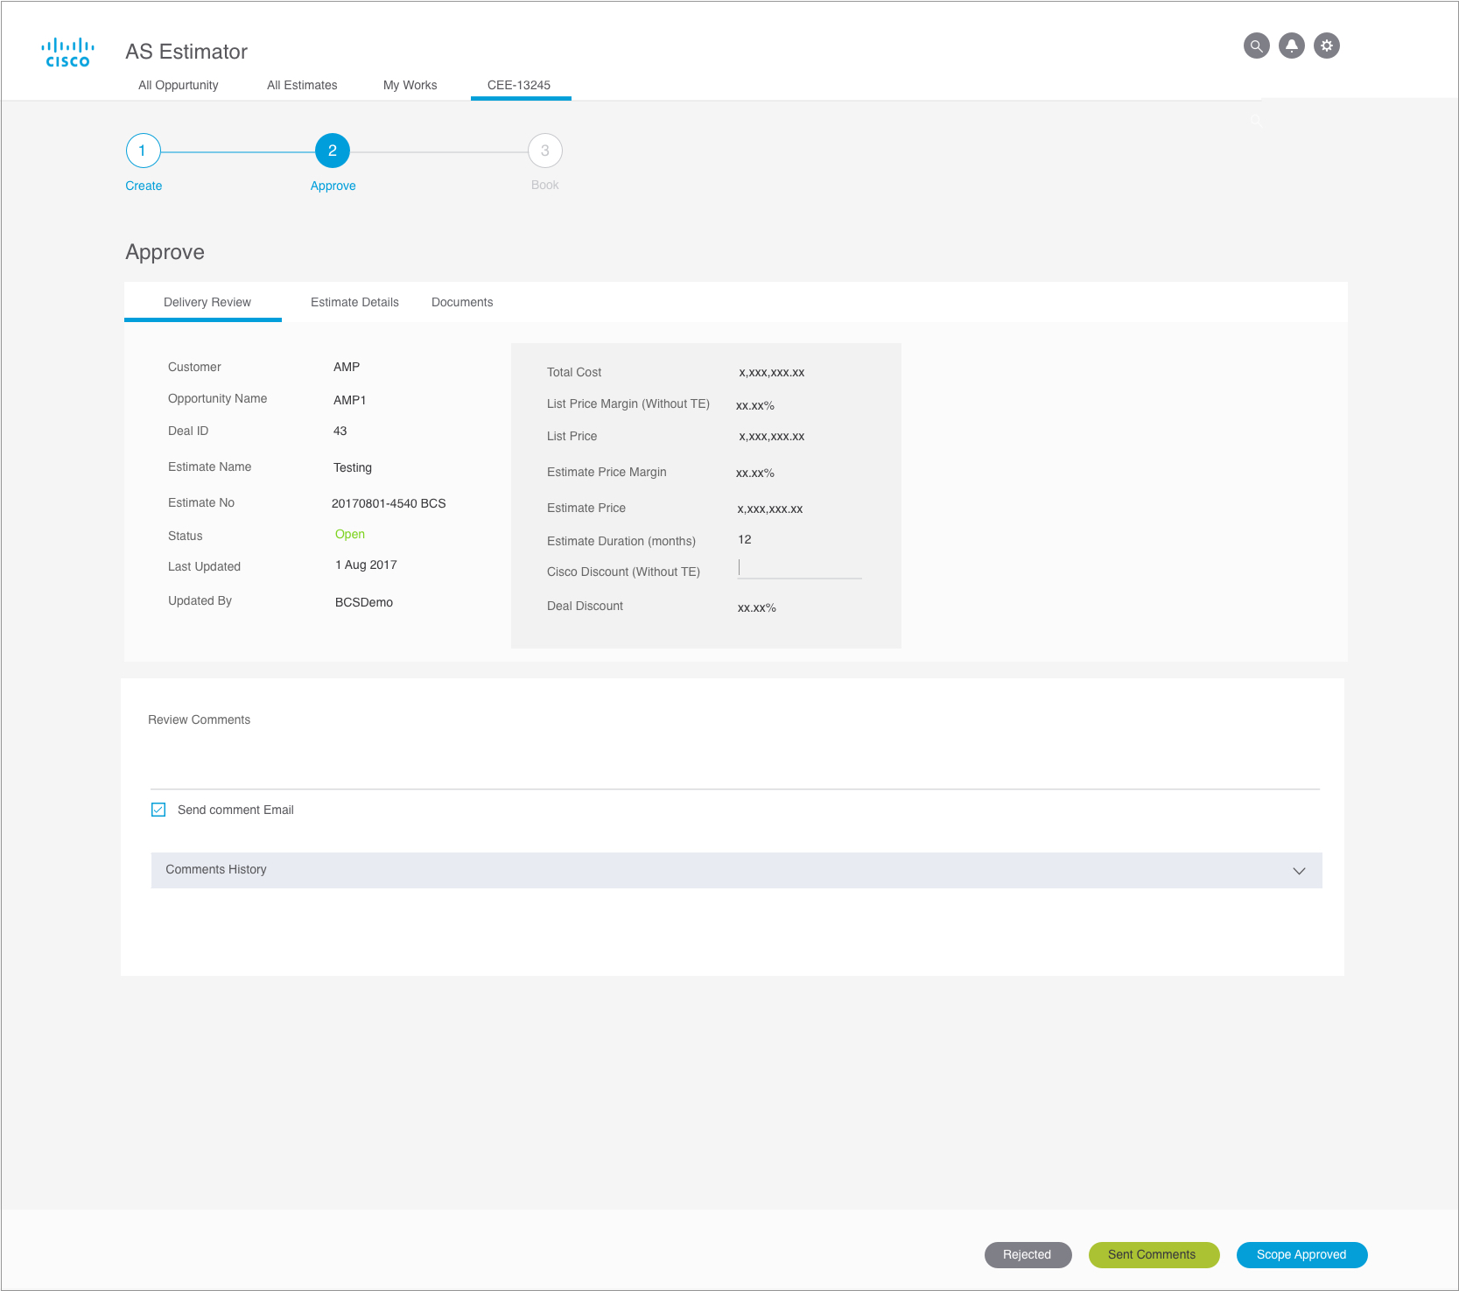The height and width of the screenshot is (1291, 1459).
Task: Select CEE-13245 tab
Action: (519, 85)
